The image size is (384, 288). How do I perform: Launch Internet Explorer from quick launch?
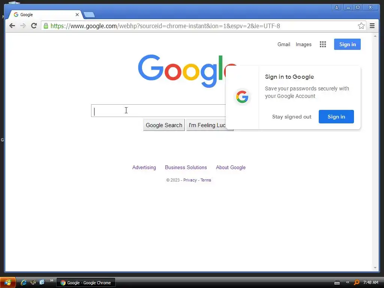[24, 282]
